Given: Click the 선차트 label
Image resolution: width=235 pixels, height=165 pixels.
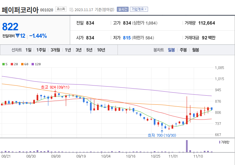Looking at the screenshot, I should [17, 50].
